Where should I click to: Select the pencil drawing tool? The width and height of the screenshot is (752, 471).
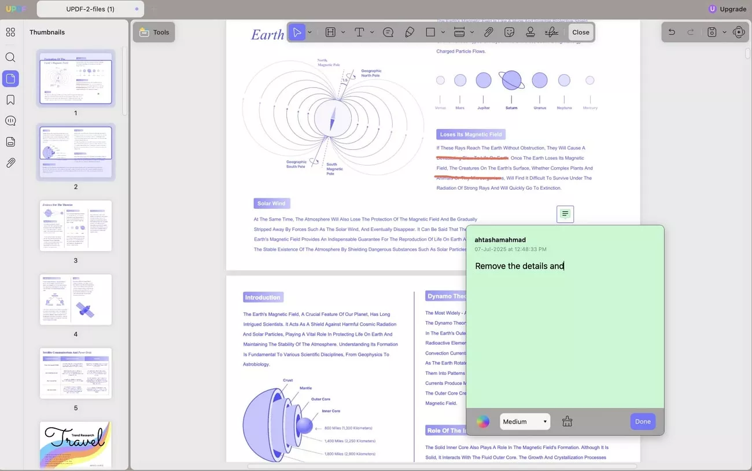point(410,32)
